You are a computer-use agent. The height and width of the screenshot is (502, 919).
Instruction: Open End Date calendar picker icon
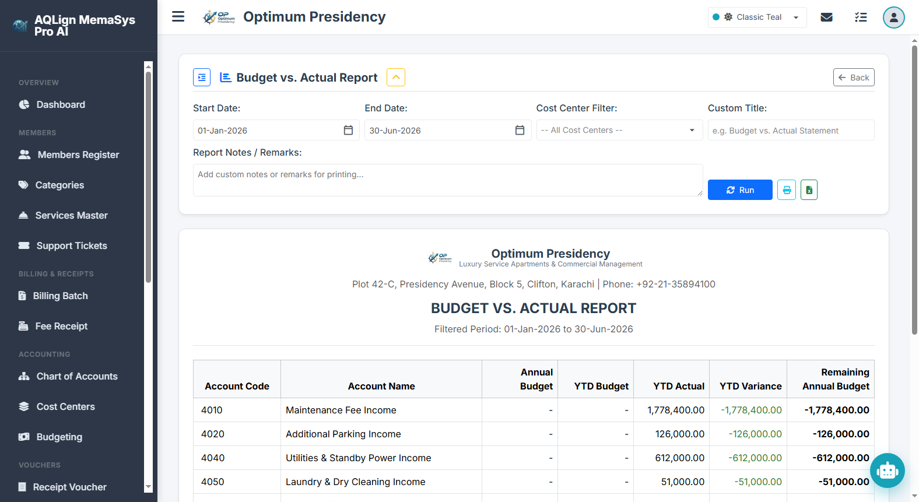click(520, 130)
